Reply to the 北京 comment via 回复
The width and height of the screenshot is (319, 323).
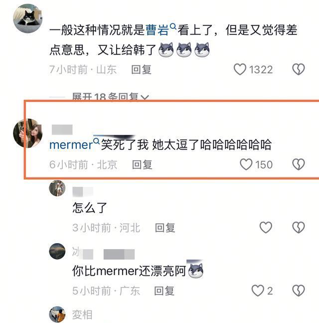pos(142,165)
